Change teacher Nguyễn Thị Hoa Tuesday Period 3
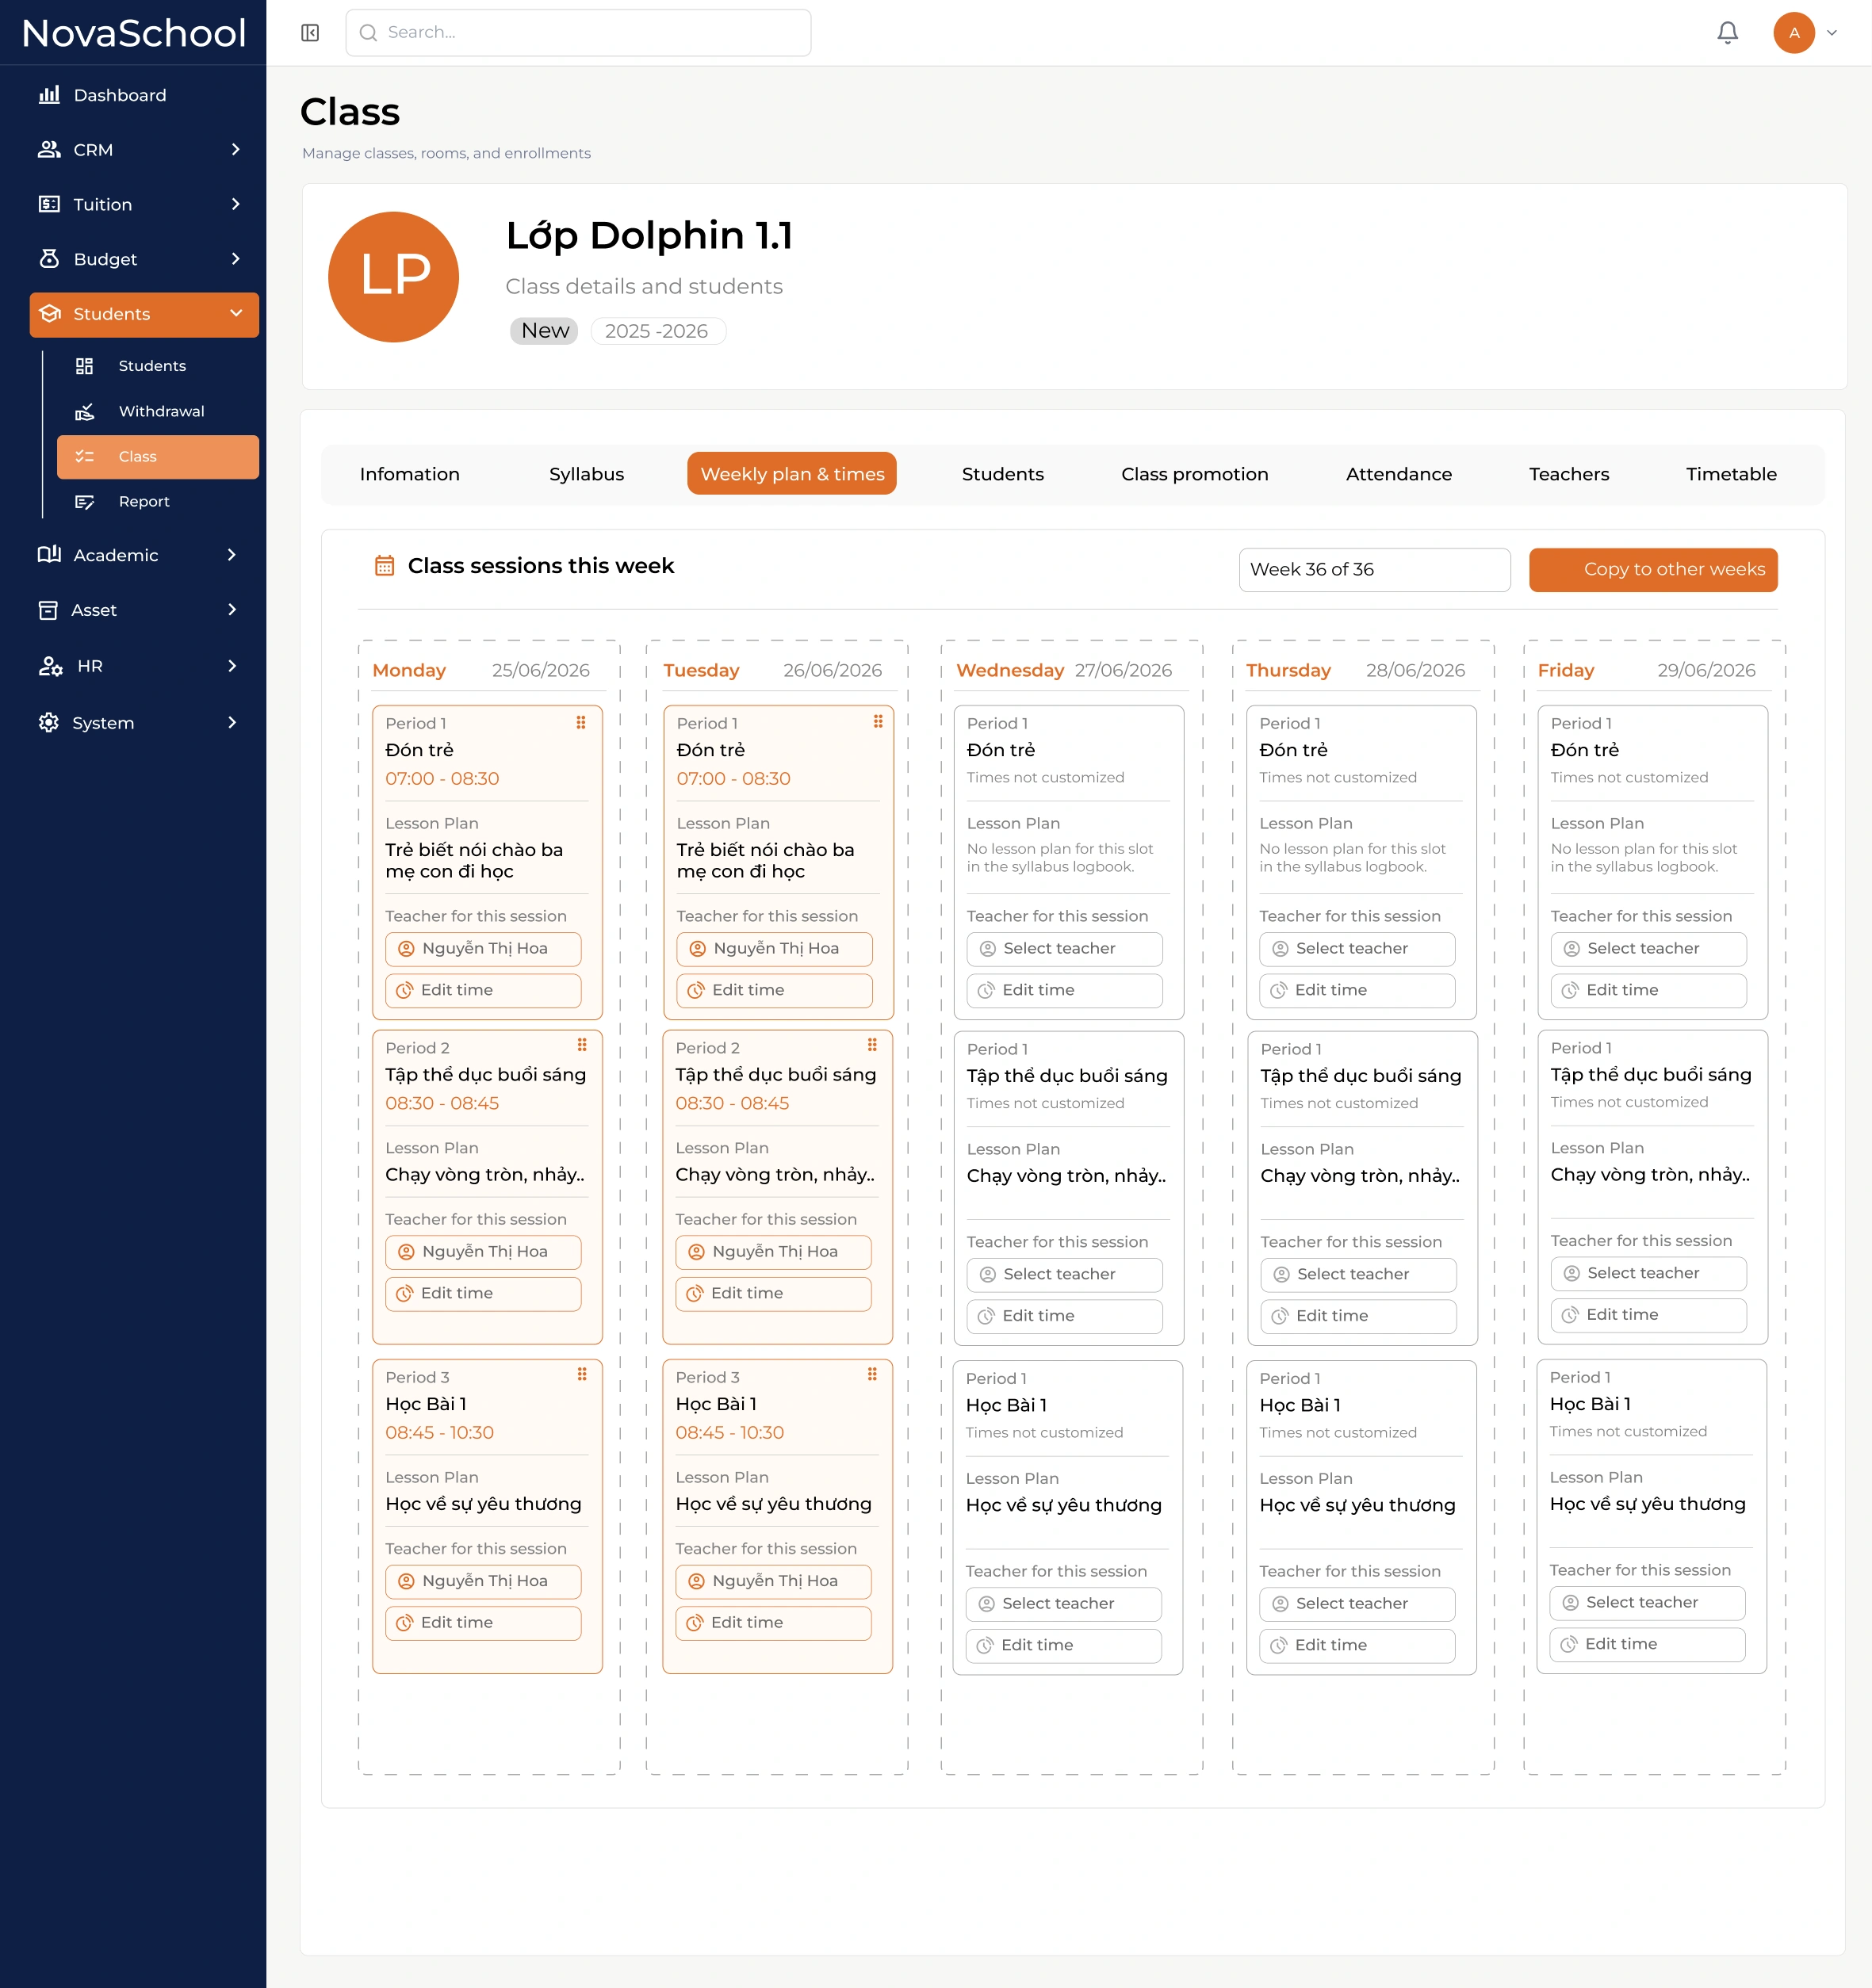This screenshot has height=1988, width=1872. point(772,1582)
